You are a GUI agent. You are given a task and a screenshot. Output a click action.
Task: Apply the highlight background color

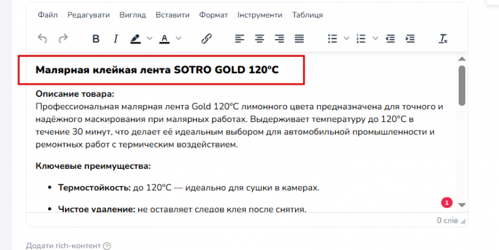click(136, 39)
